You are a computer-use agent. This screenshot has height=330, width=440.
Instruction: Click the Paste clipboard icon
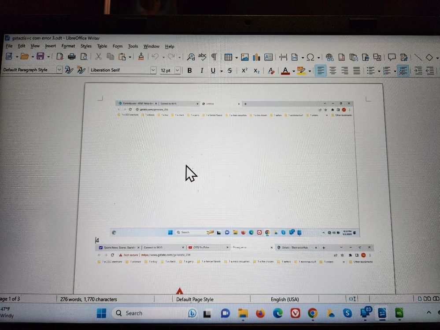(x=122, y=57)
